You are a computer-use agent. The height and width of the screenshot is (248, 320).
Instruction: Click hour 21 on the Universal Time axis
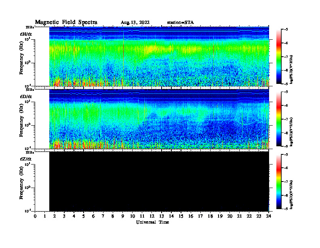[239, 216]
